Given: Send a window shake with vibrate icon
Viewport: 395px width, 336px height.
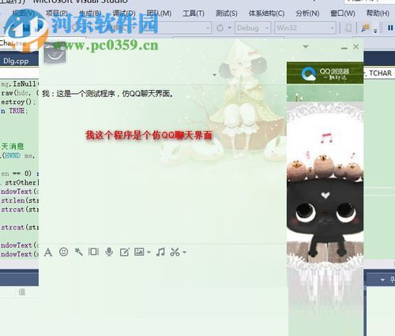Looking at the screenshot, I should (93, 252).
